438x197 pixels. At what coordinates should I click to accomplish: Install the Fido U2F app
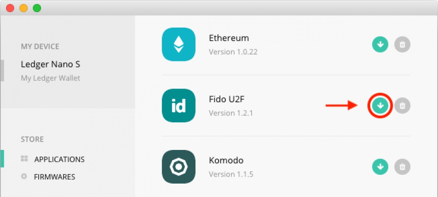coord(380,105)
